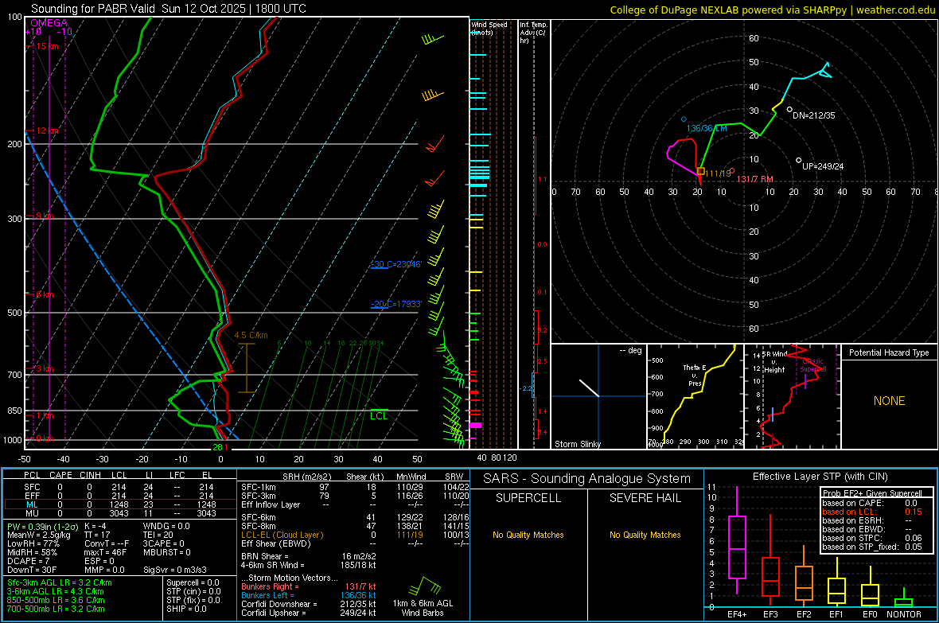This screenshot has height=623, width=939.
Task: Click the 'based on LCL: 0.15' value
Action: [x=914, y=512]
